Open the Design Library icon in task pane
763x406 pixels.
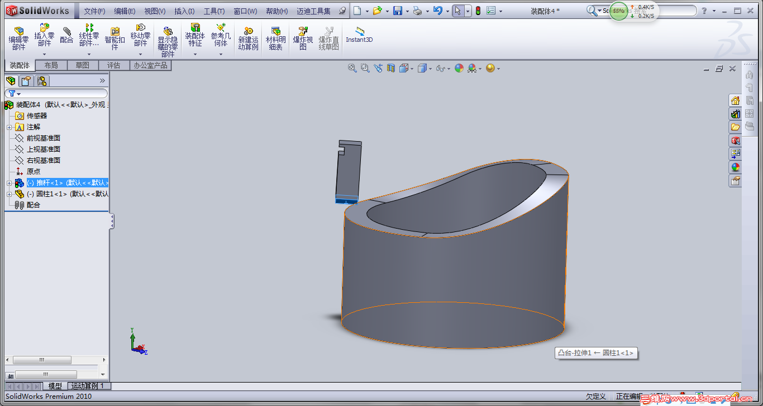[x=735, y=114]
